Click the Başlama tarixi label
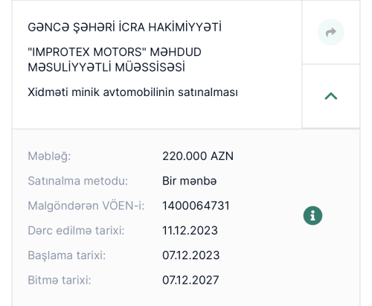Screen dimensions: 372x306 67,255
